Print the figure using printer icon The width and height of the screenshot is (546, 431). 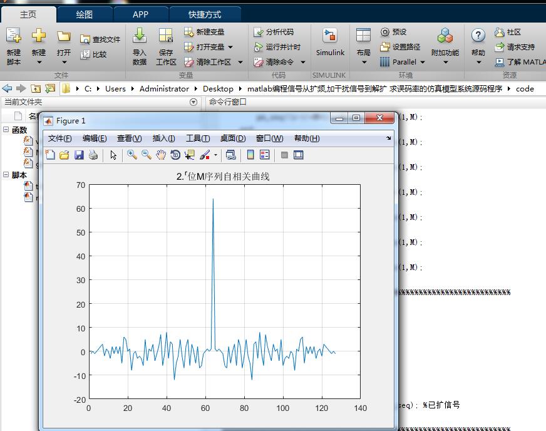click(93, 155)
